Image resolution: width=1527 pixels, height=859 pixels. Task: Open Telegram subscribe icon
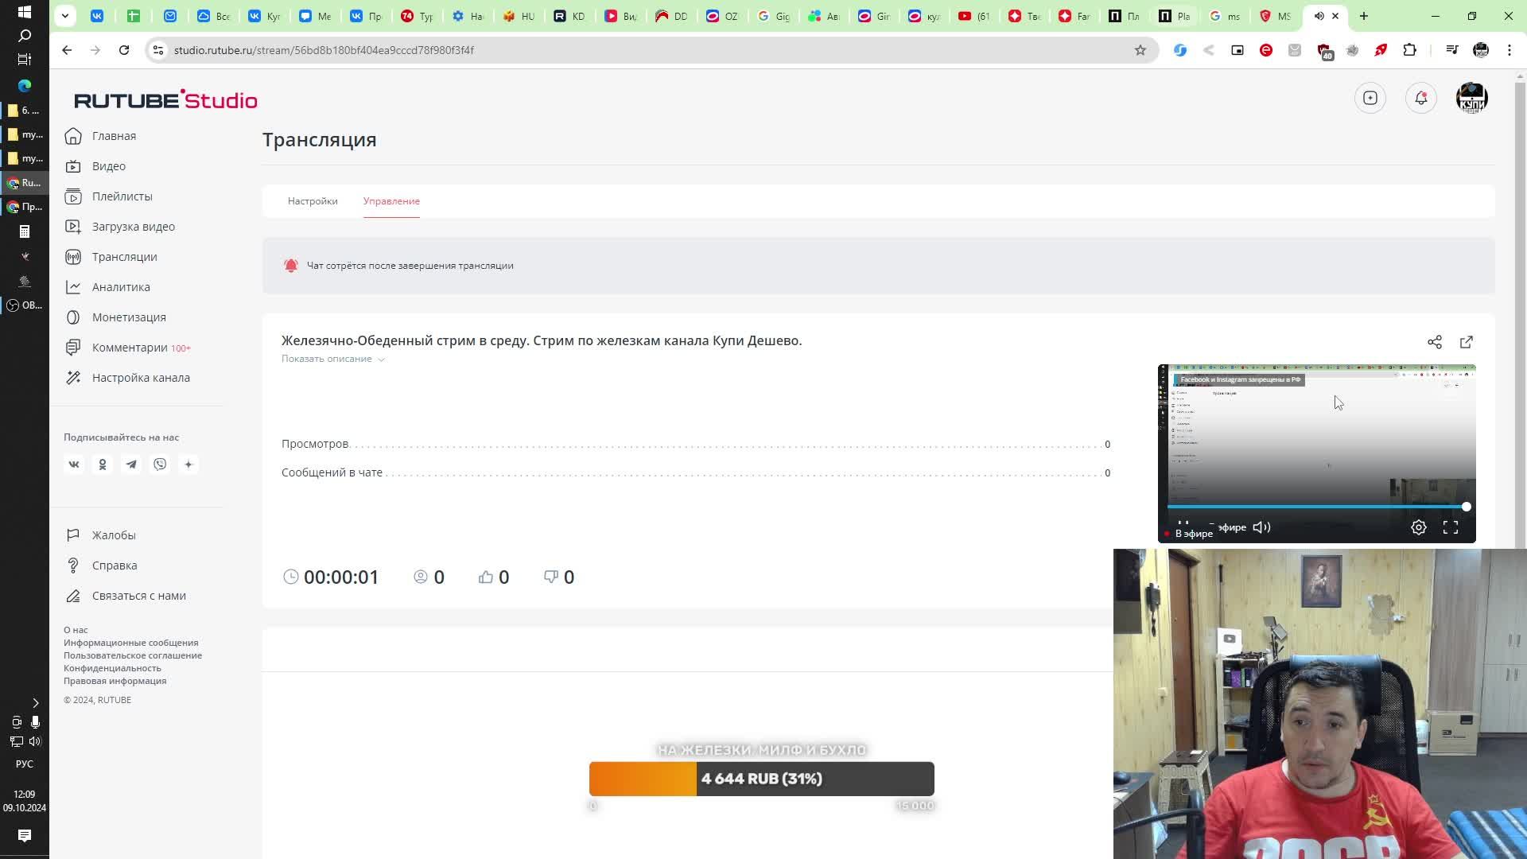[x=131, y=464]
